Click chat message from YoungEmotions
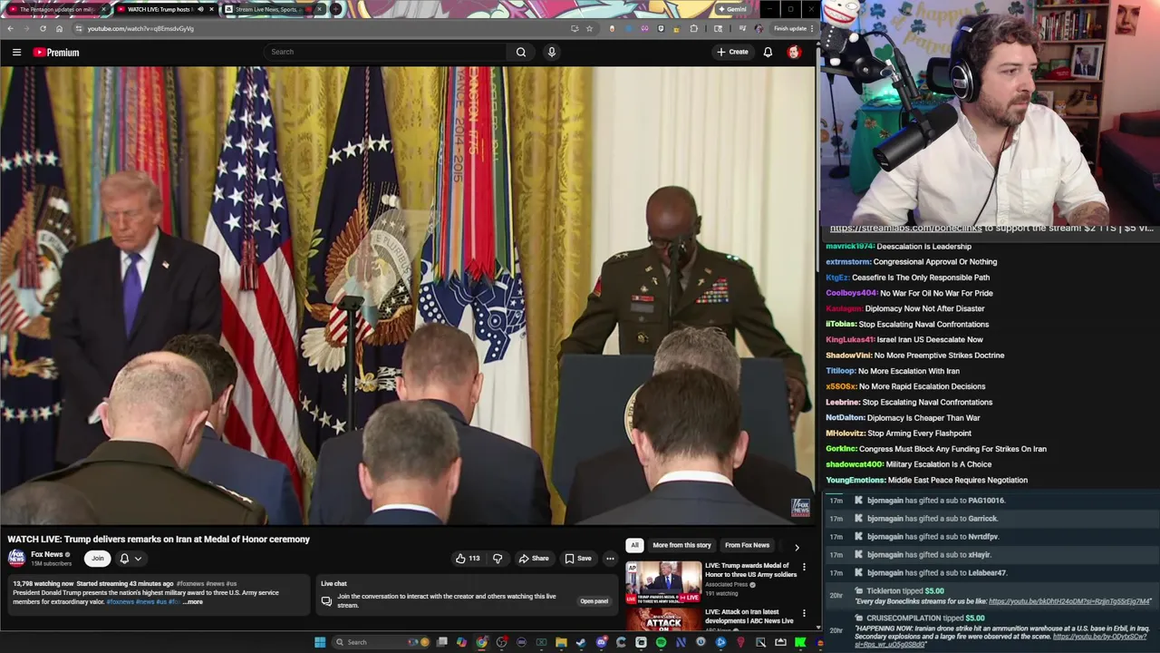Image resolution: width=1160 pixels, height=653 pixels. click(x=926, y=480)
